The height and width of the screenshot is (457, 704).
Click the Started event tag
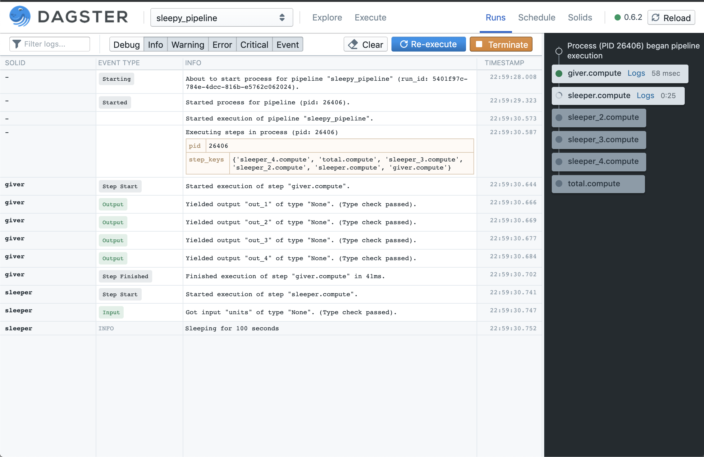(115, 102)
